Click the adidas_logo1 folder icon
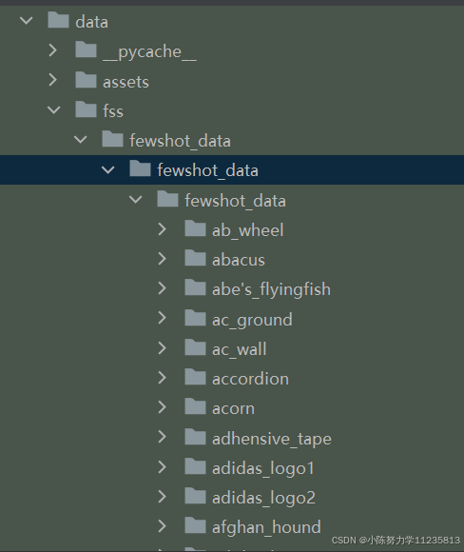464x552 pixels. click(195, 466)
